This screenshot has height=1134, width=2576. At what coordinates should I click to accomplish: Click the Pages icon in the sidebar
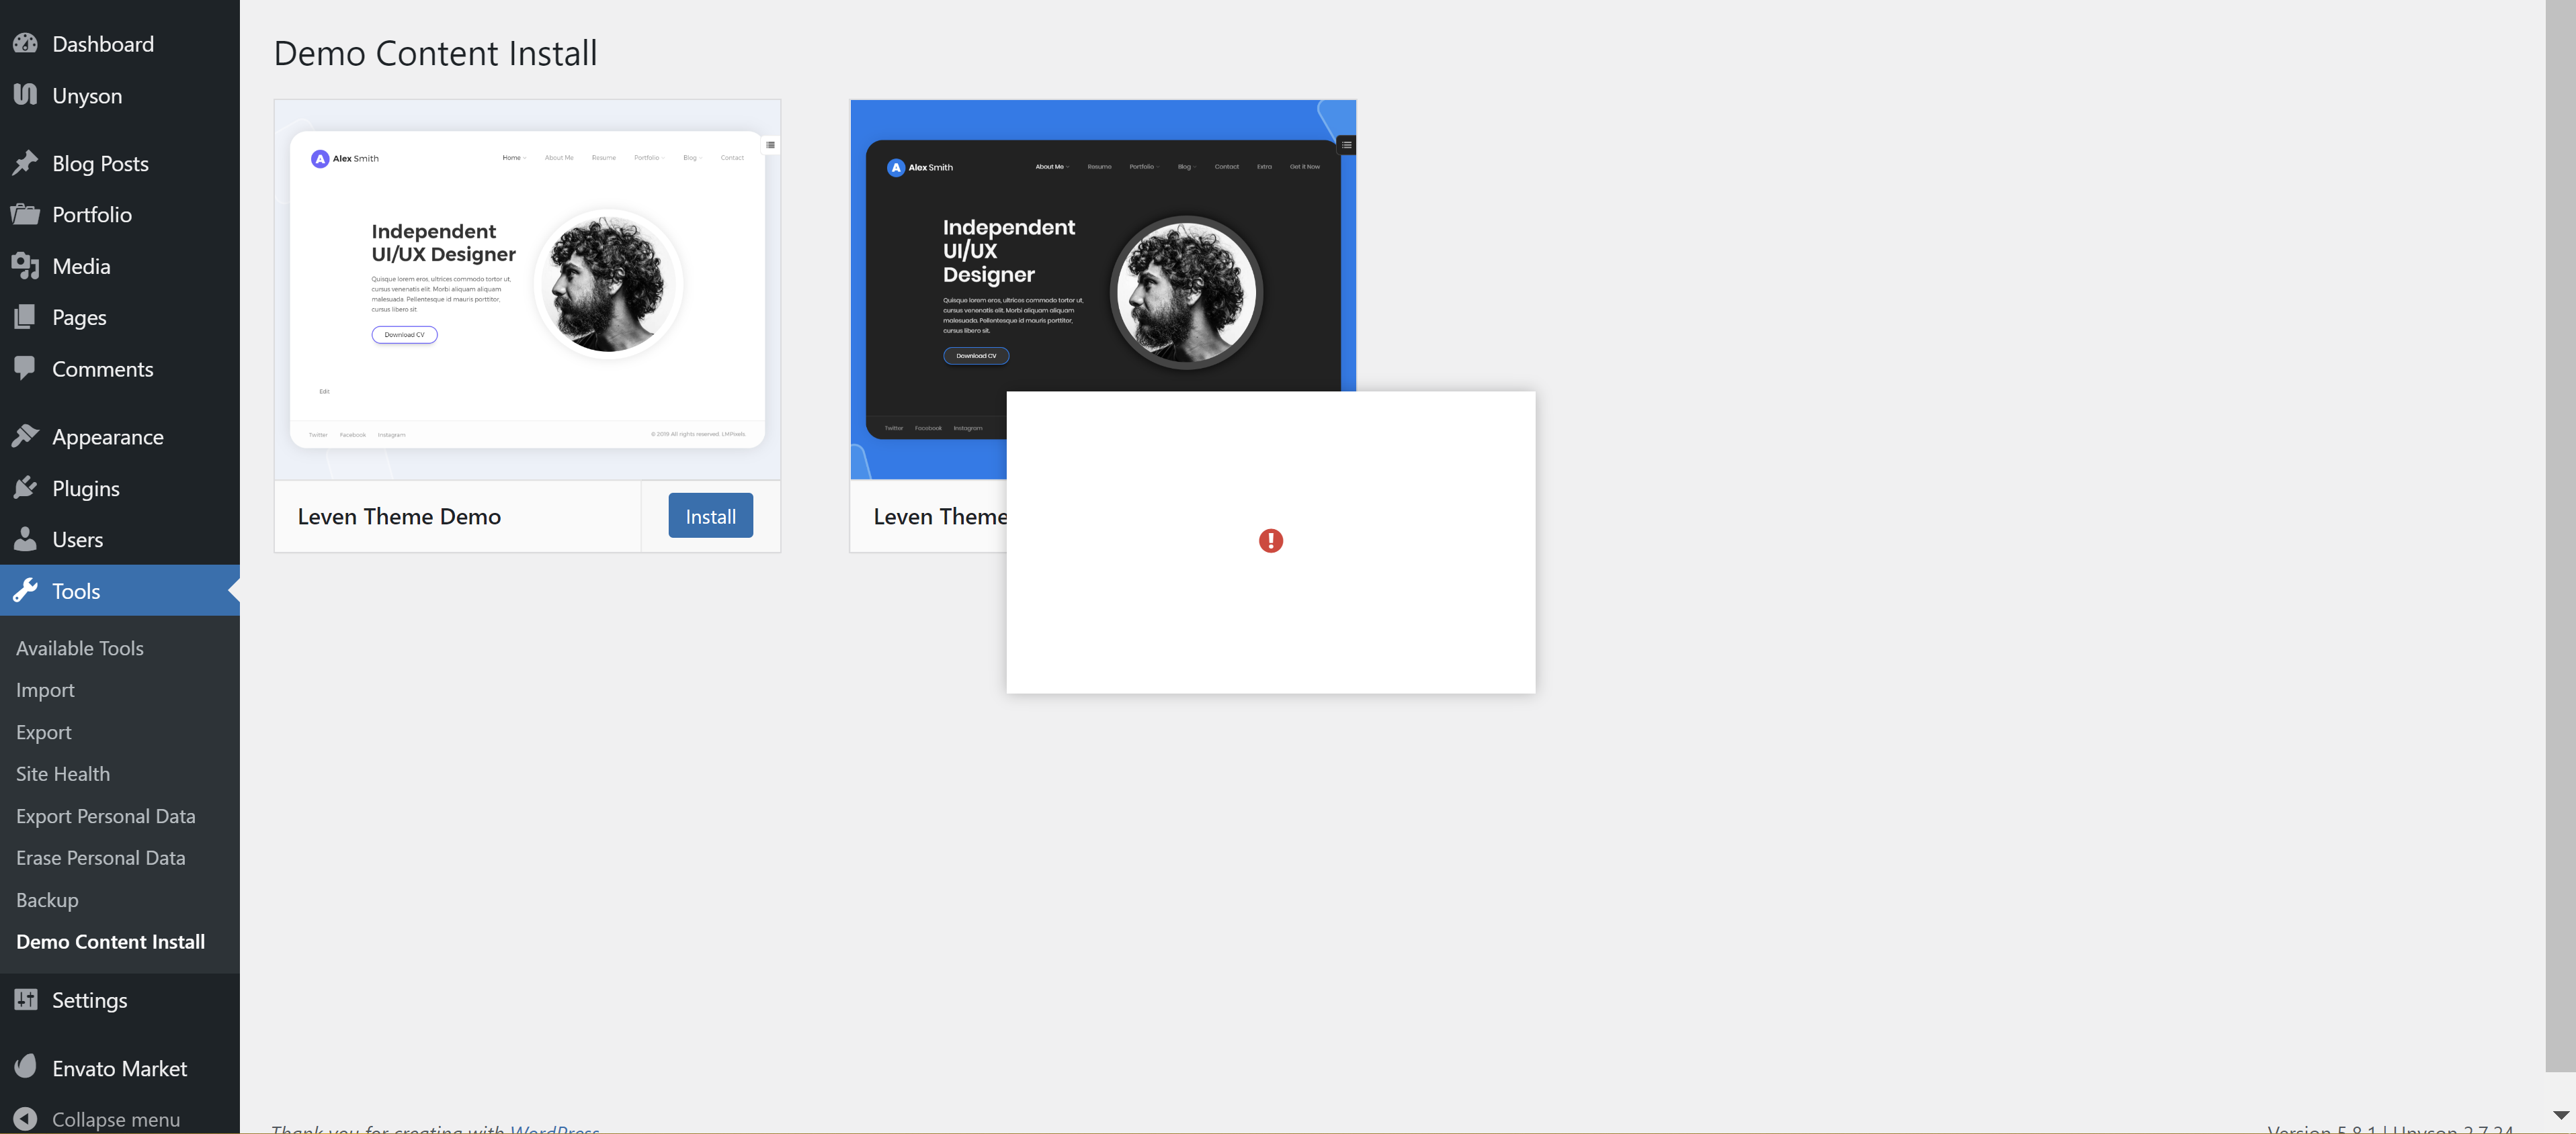26,317
